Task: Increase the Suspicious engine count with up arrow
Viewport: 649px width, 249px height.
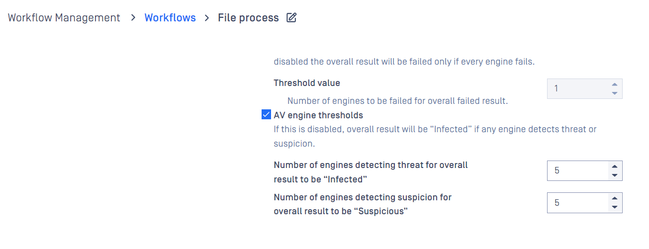Action: pos(615,198)
